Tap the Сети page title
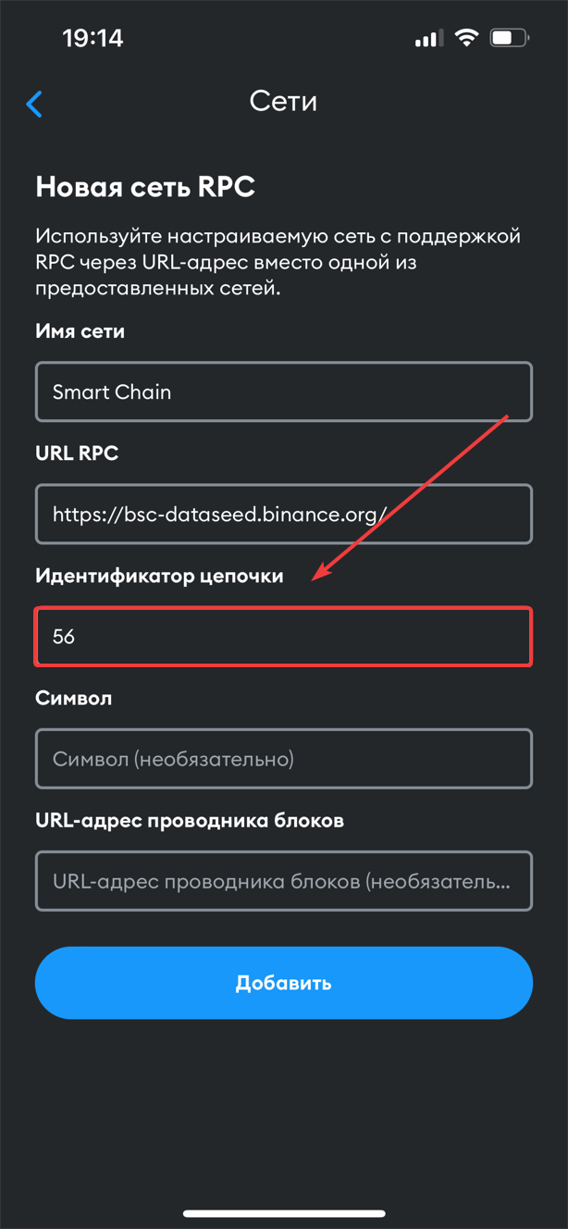The width and height of the screenshot is (568, 1229). [x=283, y=101]
